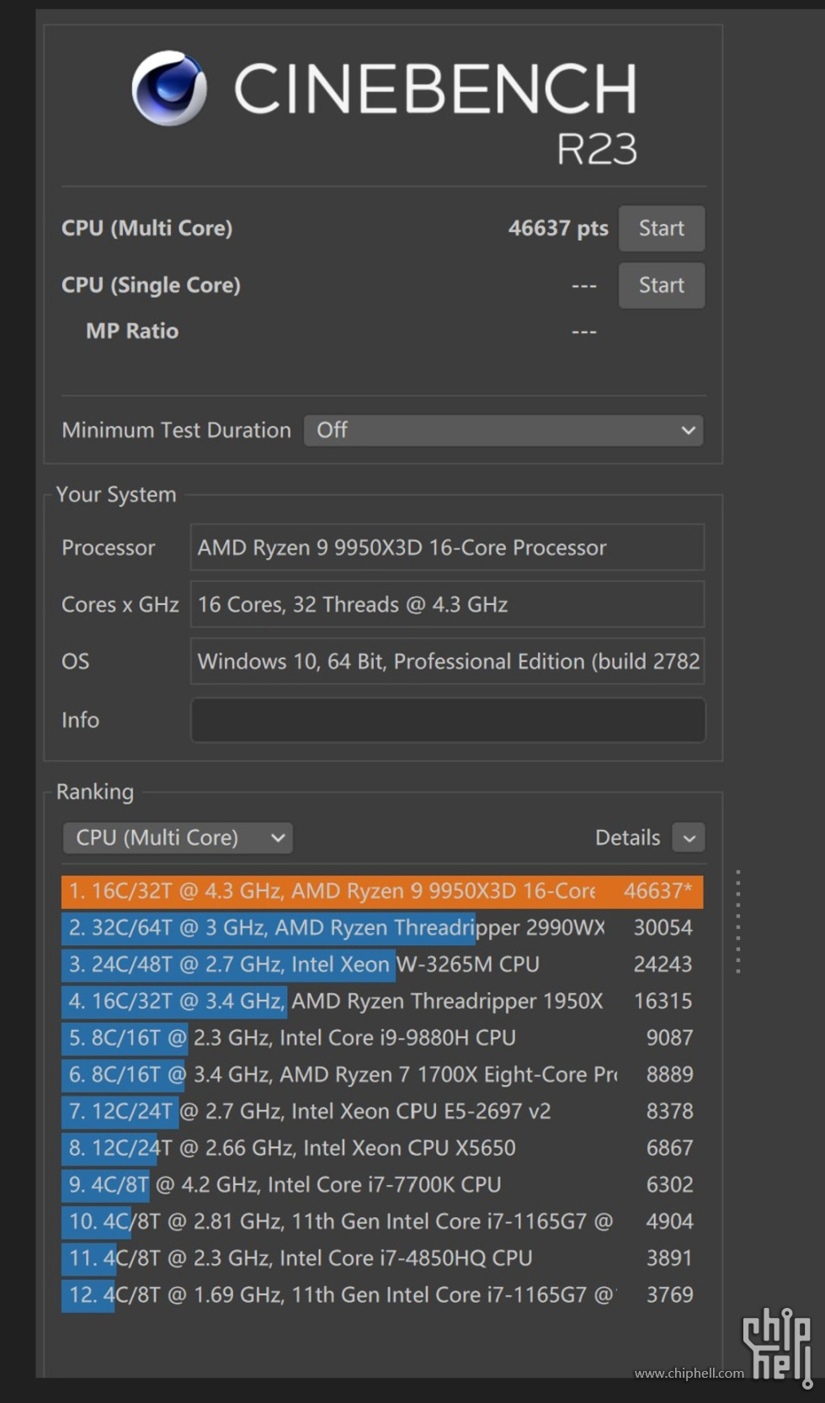Click the Processor name field
Screen dimensions: 825x1403
point(447,548)
